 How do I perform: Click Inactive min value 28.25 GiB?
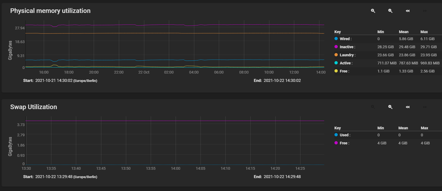(x=386, y=47)
